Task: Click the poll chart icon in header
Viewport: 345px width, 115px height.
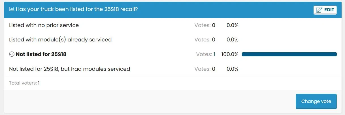Action: point(12,9)
